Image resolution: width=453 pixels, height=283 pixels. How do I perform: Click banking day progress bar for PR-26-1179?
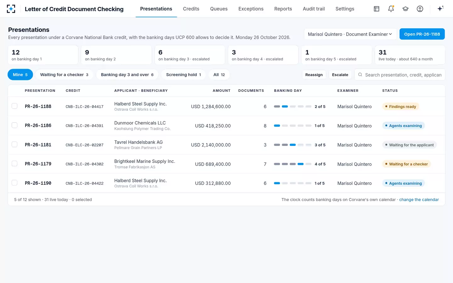[293, 164]
